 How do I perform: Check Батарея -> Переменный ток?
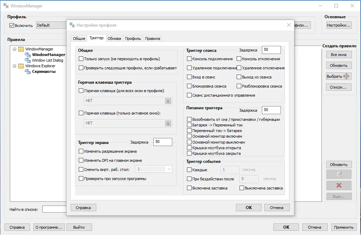coord(189,125)
